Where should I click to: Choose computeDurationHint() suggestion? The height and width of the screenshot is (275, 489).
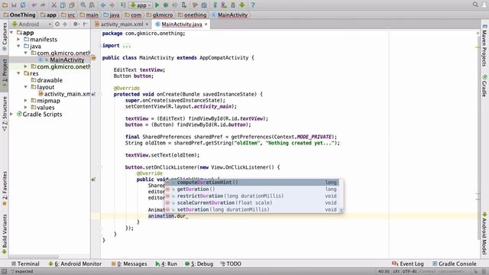[x=252, y=183]
